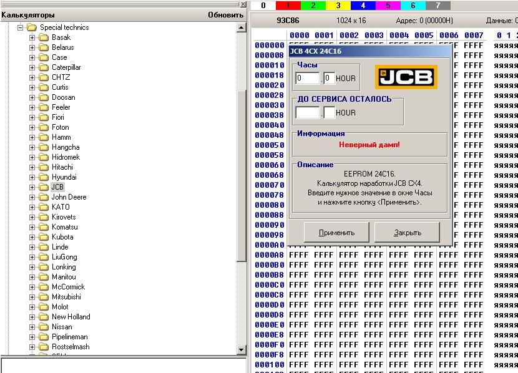
Task: Expand the Lonking tree node
Action: click(x=32, y=267)
